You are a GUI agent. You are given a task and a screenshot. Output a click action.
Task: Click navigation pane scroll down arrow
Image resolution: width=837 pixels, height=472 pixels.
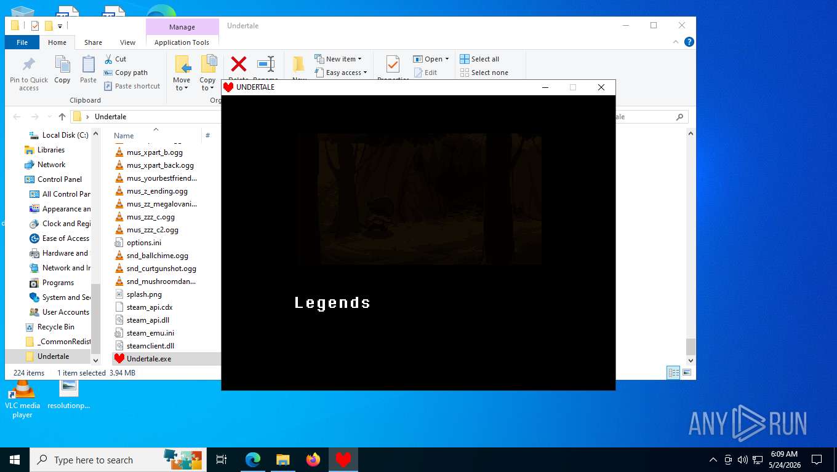coord(95,360)
